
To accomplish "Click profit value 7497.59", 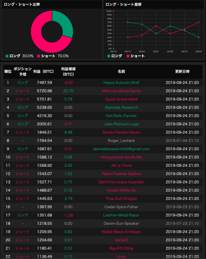I will 45,83.
